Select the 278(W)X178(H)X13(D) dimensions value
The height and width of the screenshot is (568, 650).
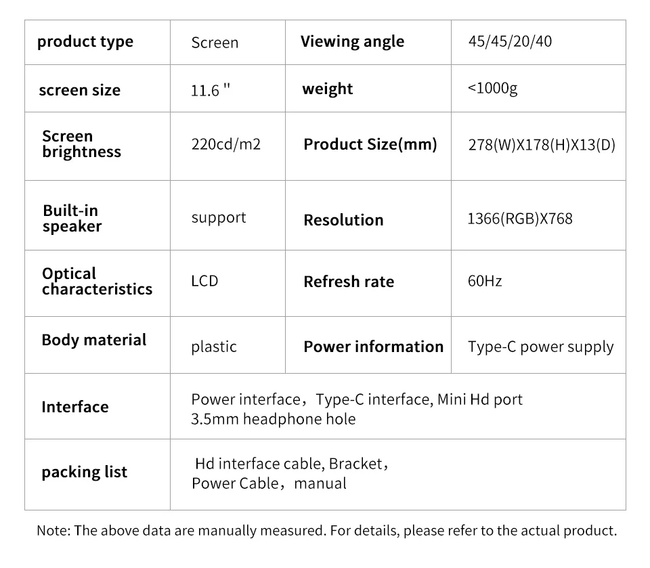(x=542, y=145)
